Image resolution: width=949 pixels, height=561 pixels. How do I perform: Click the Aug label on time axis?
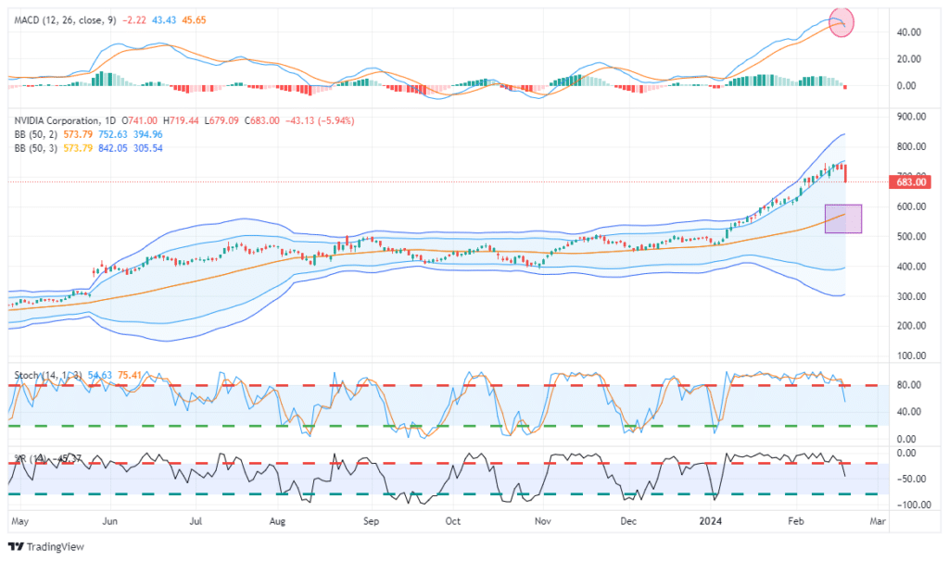[276, 521]
